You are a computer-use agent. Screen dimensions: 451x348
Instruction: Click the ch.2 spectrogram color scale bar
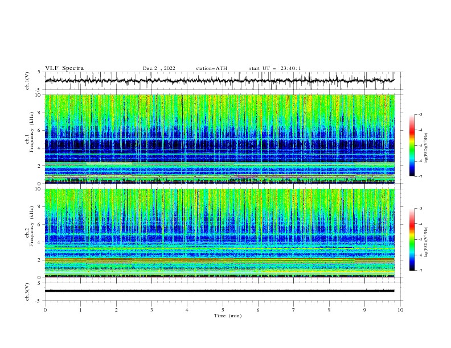point(412,239)
